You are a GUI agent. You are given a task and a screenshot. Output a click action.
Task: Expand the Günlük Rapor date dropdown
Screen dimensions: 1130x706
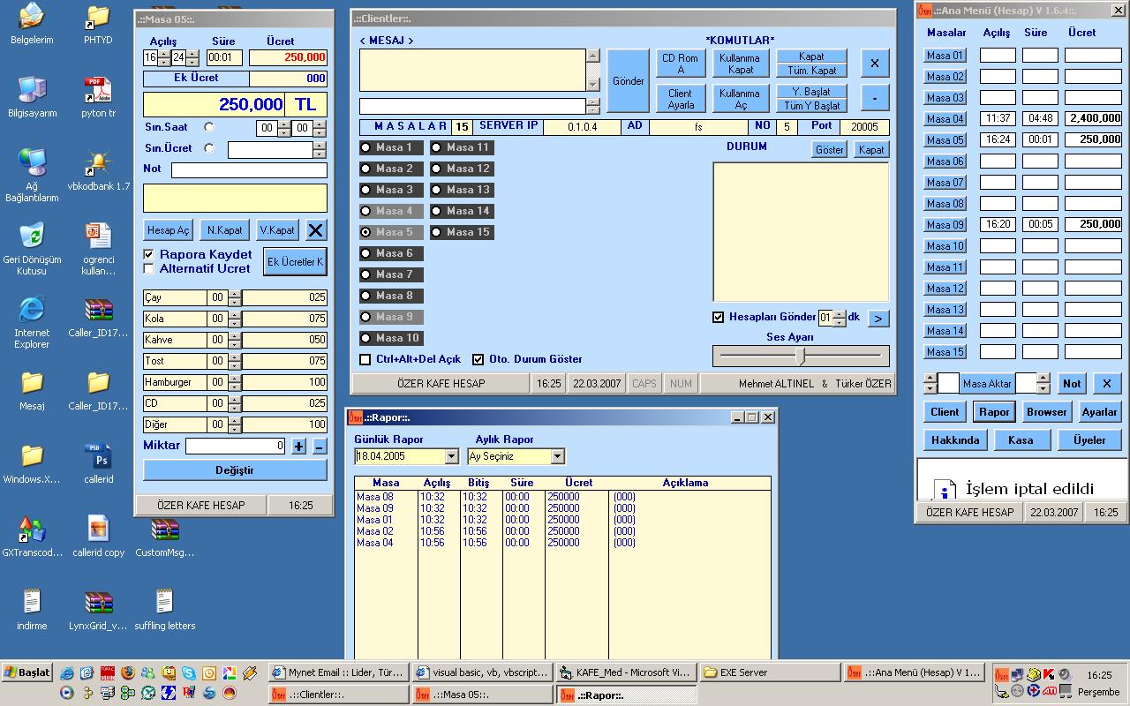click(x=452, y=456)
